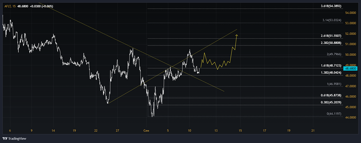Image resolution: width=361 pixels, height=143 pixels.
Task: Click 53.0000 on the price axis
Action: point(351,23)
